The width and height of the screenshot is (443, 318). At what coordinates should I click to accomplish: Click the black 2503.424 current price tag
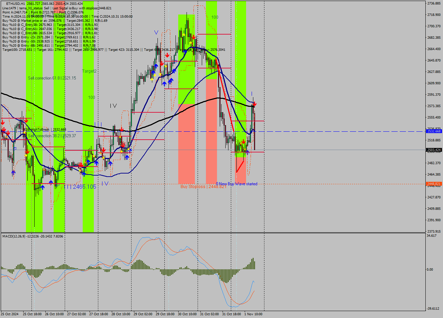click(434, 150)
